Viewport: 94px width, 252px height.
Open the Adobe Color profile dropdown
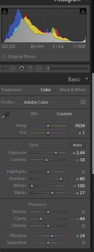[x=38, y=102]
